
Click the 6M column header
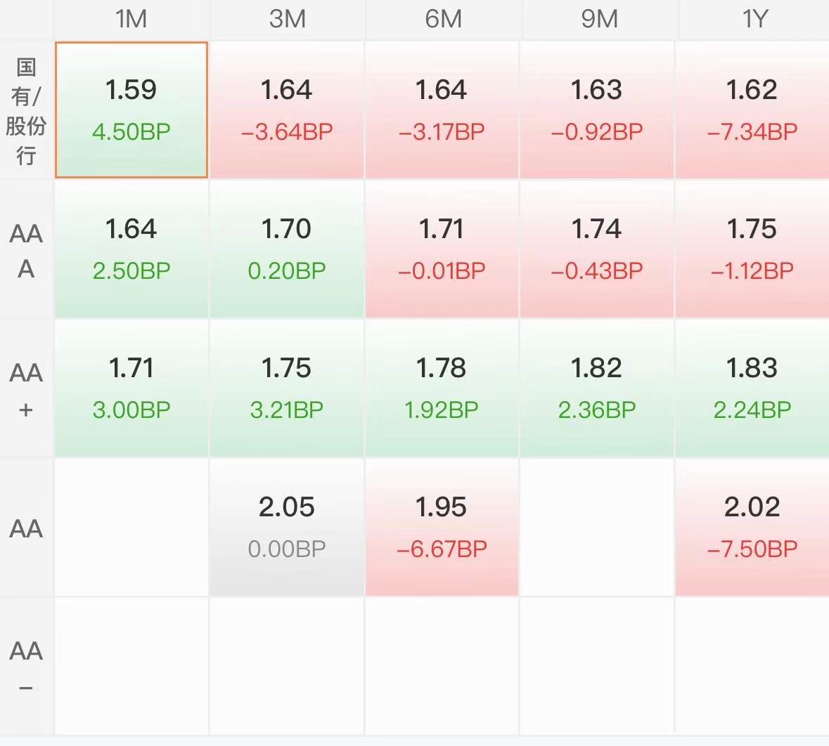(x=443, y=20)
